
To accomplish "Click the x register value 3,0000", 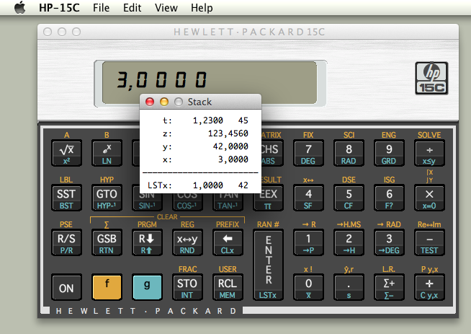I will [233, 159].
